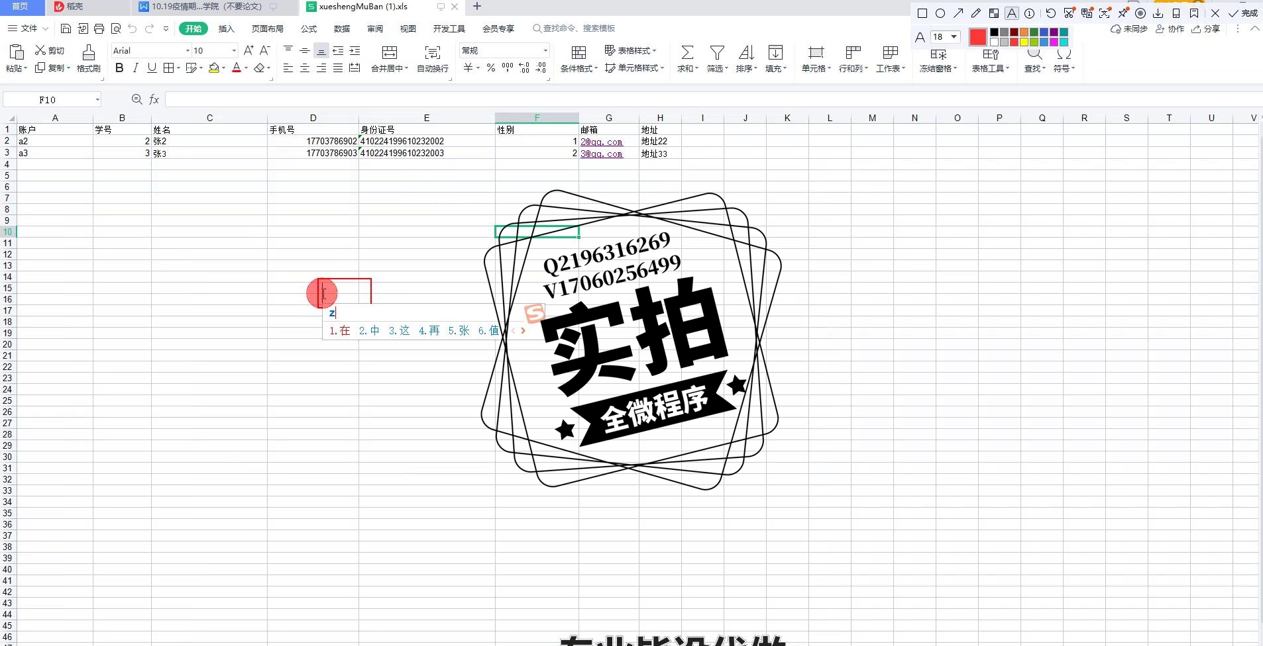
Task: Click the zoom icon beside fx
Action: pyautogui.click(x=137, y=99)
